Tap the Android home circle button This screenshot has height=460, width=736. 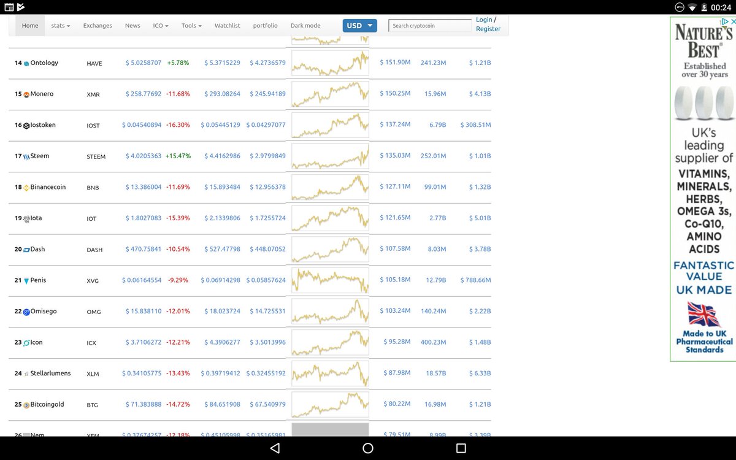pos(368,448)
